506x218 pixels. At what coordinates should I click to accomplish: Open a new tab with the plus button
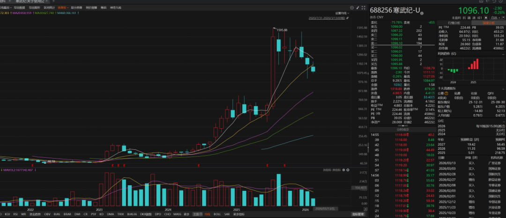53,1
